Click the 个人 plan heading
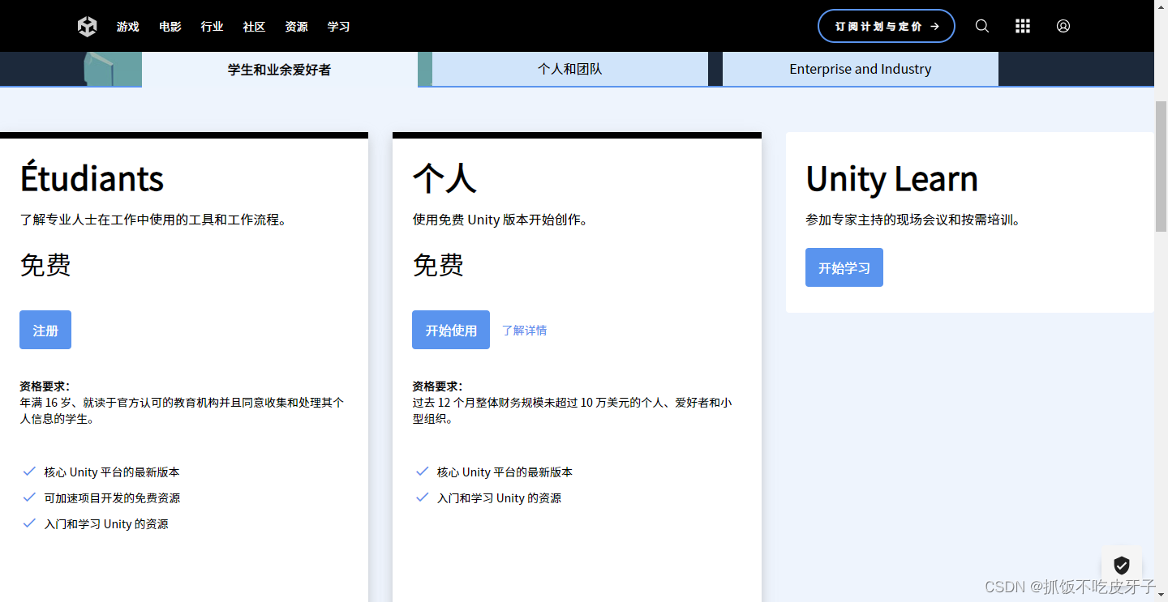Screen dimensions: 1168x602 444,178
